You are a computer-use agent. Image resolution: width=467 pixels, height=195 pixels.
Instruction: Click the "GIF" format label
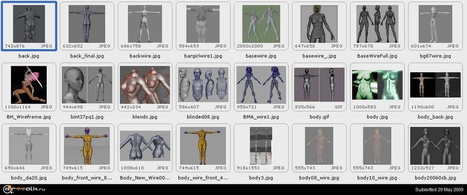pyautogui.click(x=339, y=107)
